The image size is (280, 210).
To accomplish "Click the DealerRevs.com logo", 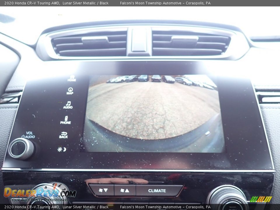I will [x=39, y=194].
